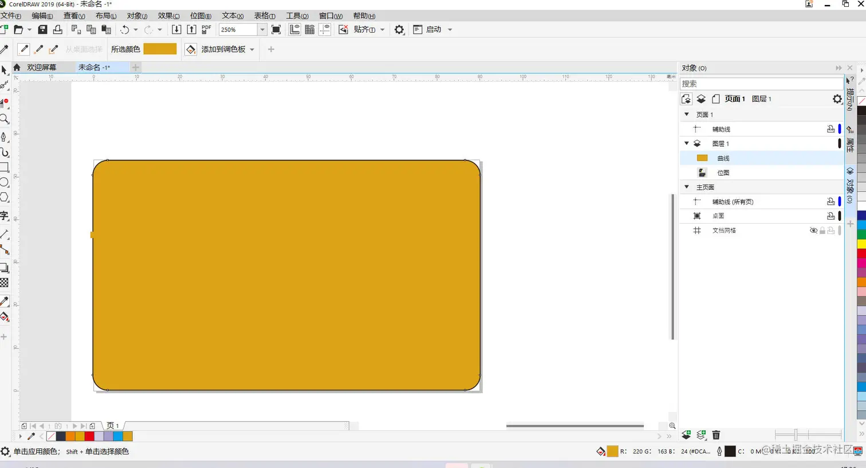Select the 页 1 page tab at the bottom

pyautogui.click(x=113, y=426)
